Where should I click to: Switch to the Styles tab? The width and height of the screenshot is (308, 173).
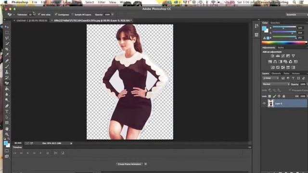(x=281, y=48)
